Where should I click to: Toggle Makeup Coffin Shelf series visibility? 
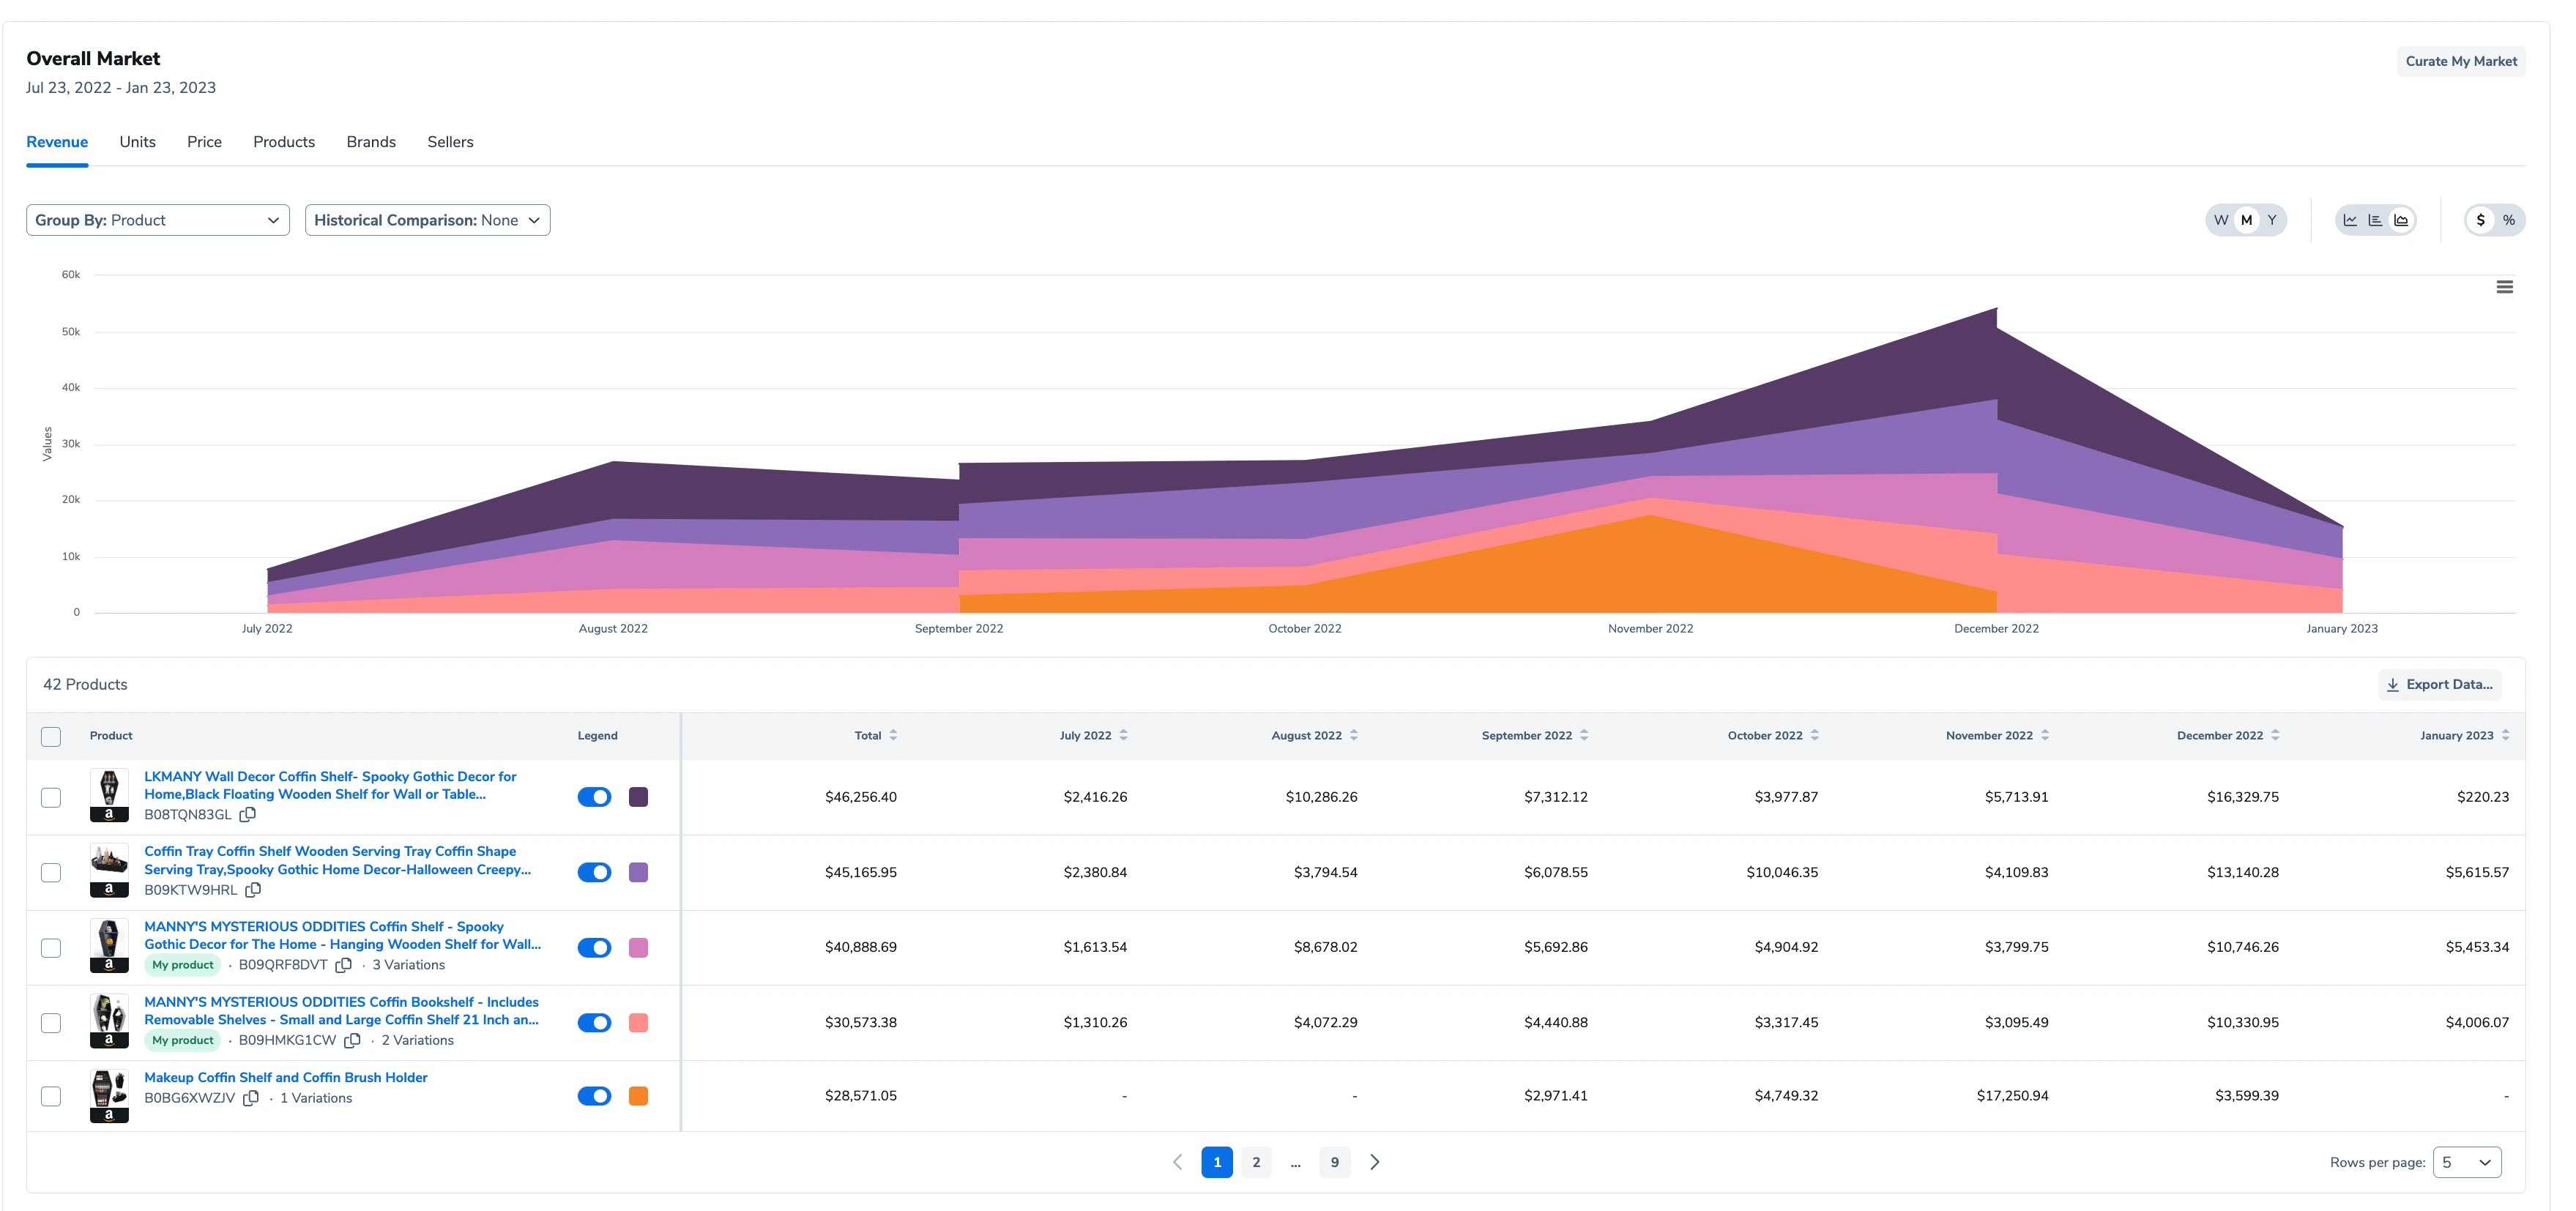tap(594, 1096)
